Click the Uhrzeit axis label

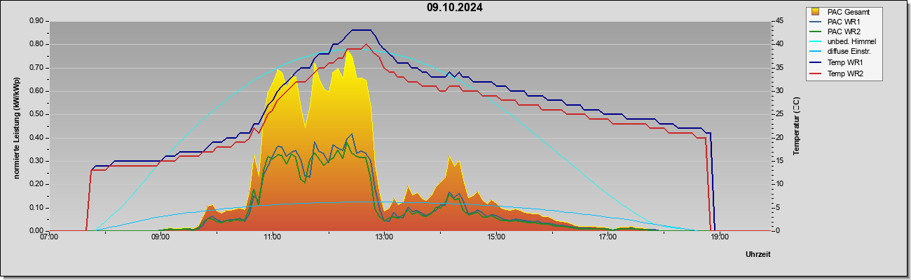(758, 254)
